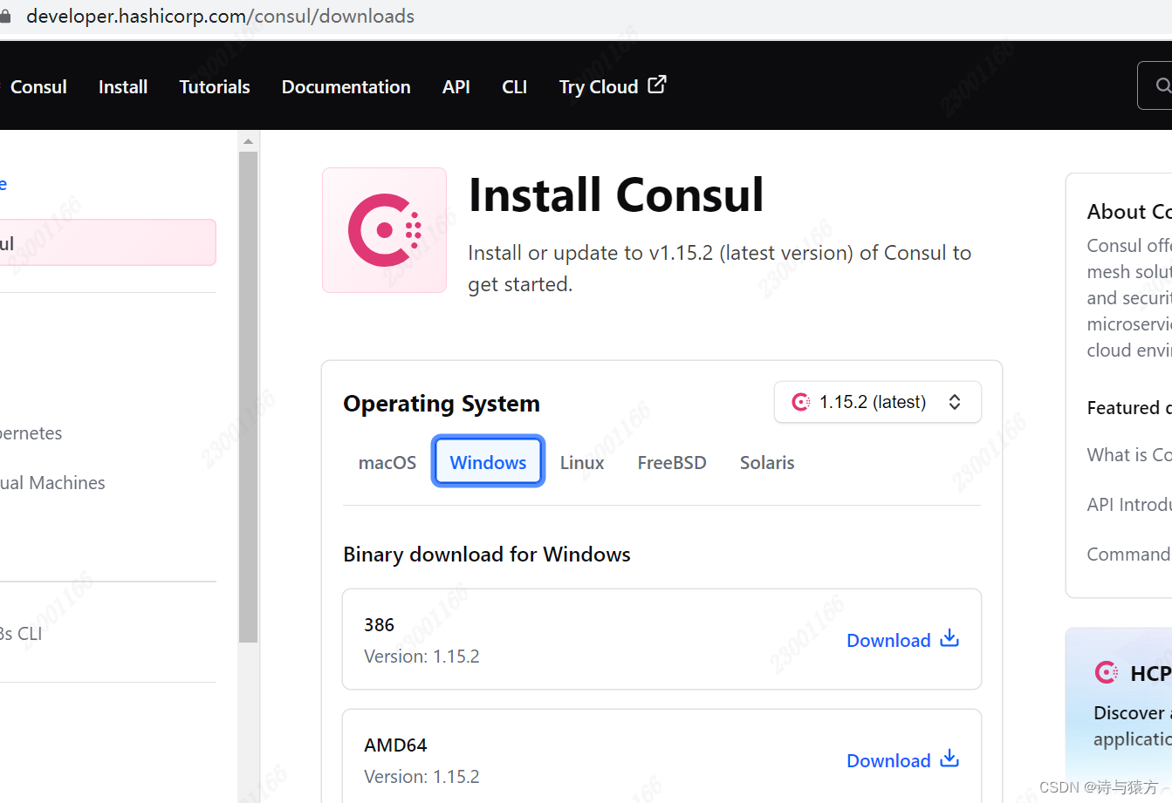Select the highlighted pink sidebar item

pos(106,242)
